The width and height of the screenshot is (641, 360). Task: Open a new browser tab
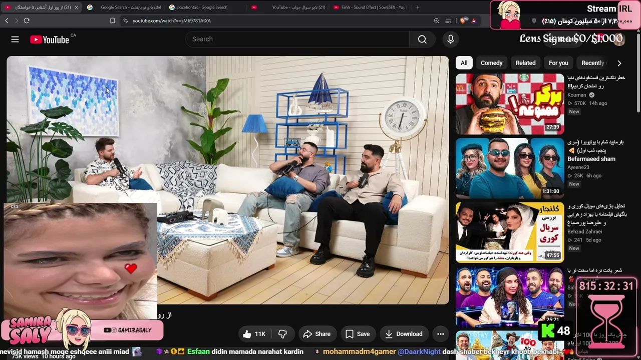pos(417,7)
